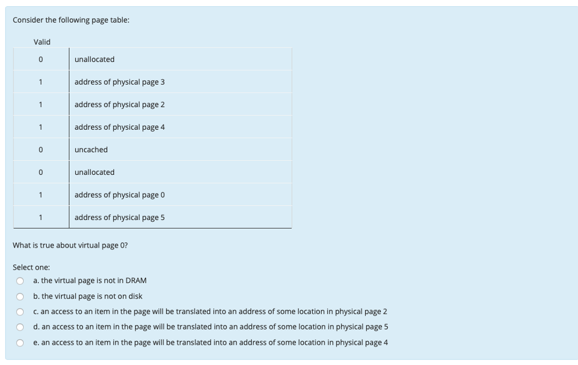Click the option mentioning physical page 4
The width and height of the screenshot is (578, 365).
[212, 342]
